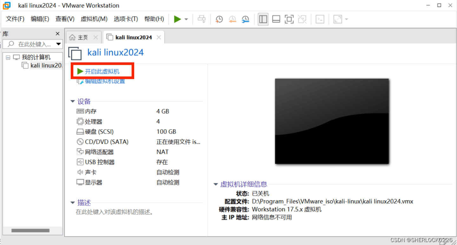Close the 主页 tab
The image size is (457, 245).
95,37
